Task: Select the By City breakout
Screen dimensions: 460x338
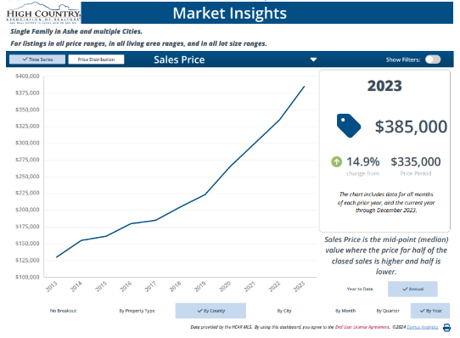Action: pos(284,311)
